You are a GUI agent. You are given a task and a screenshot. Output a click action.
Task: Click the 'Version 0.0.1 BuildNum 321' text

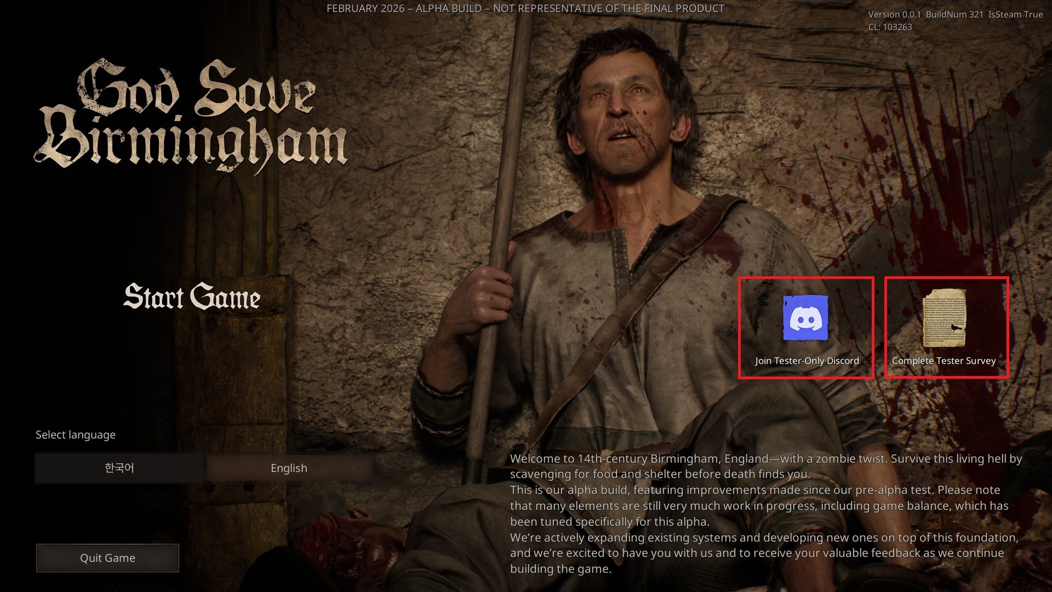click(925, 15)
